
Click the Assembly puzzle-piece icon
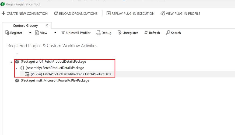click(22, 68)
